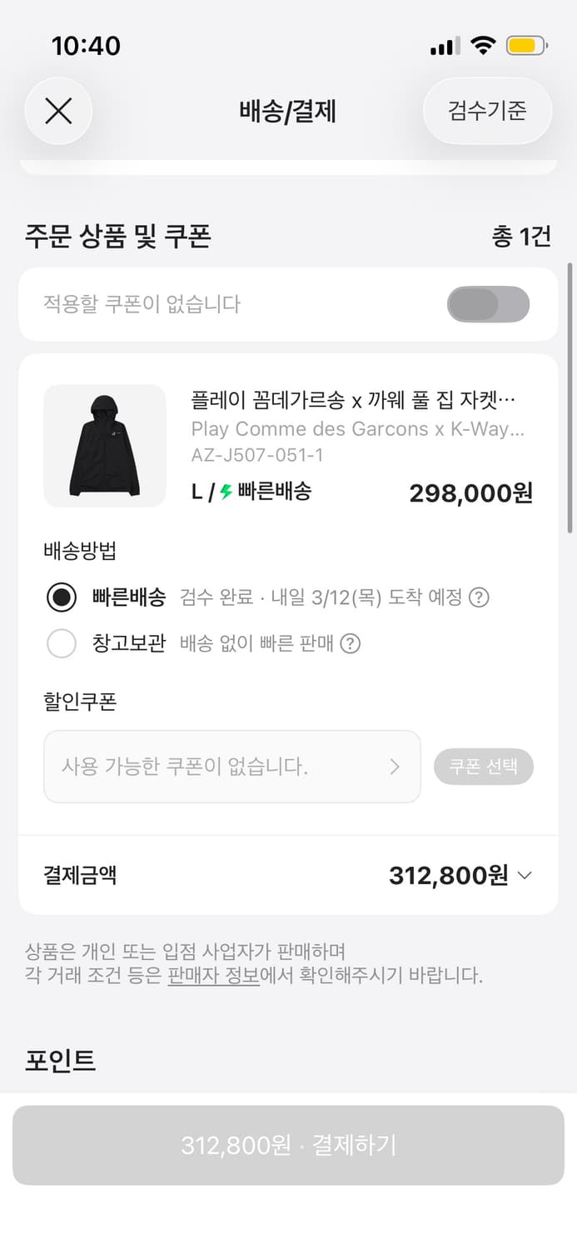
Task: Open the 검수기준 inspection standards button
Action: pos(486,111)
